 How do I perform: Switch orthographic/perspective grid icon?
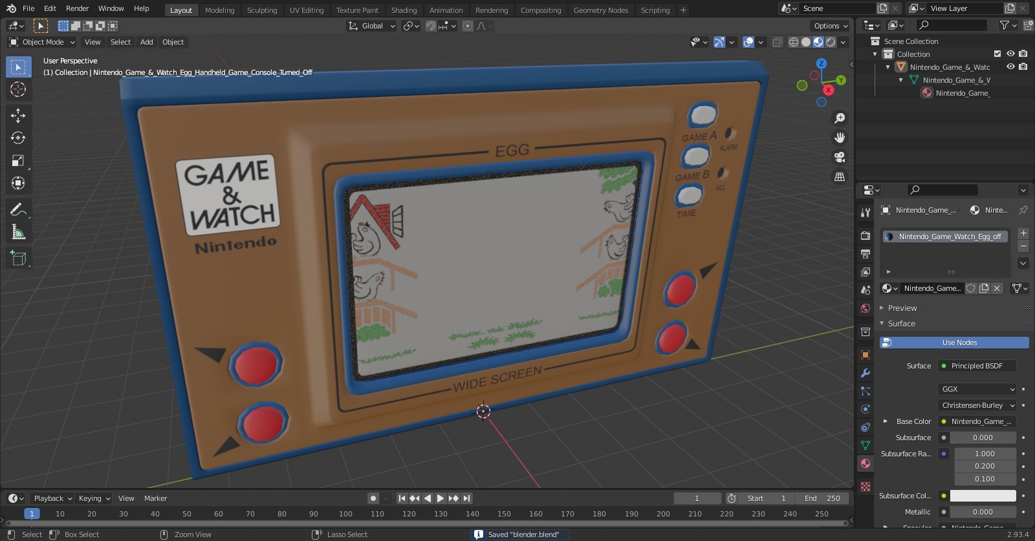pyautogui.click(x=840, y=176)
